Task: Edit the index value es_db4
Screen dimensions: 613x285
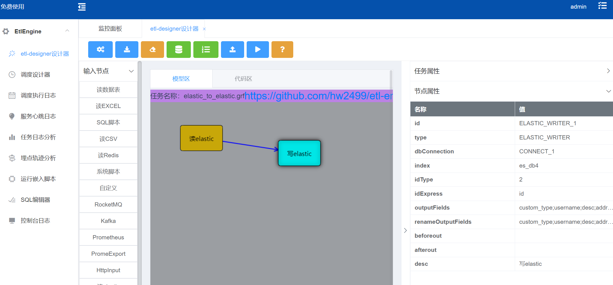Action: 564,166
